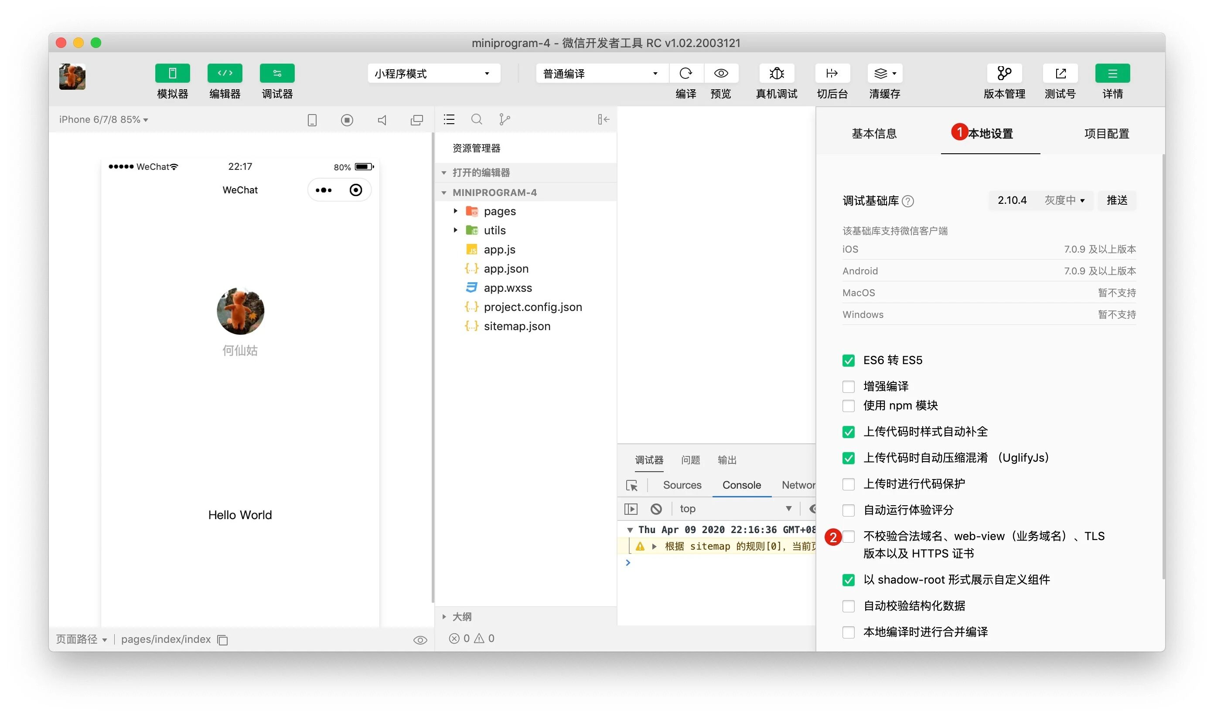Viewport: 1214px width, 716px height.
Task: Click the 真机调试 bug icon
Action: point(776,73)
